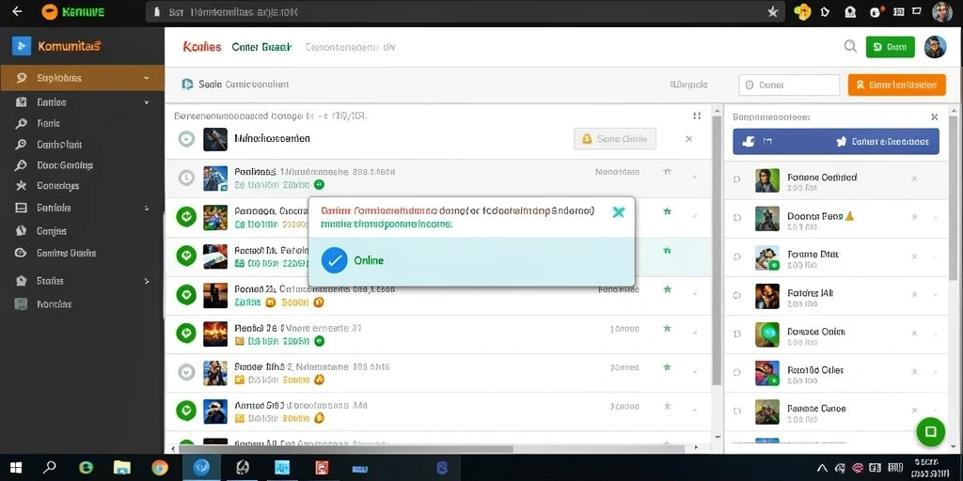The image size is (963, 481).
Task: Click the yellow-green extension icon beside the bookmark star
Action: (802, 11)
